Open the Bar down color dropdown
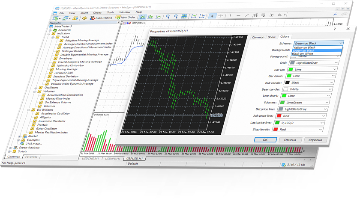 pos(311,76)
